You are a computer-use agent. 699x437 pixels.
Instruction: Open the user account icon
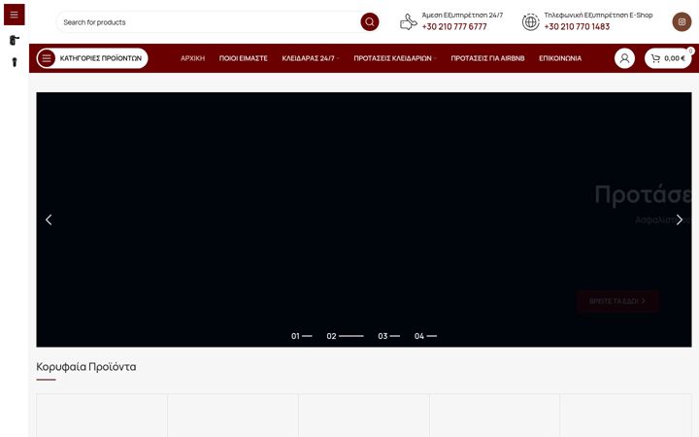[x=624, y=58]
